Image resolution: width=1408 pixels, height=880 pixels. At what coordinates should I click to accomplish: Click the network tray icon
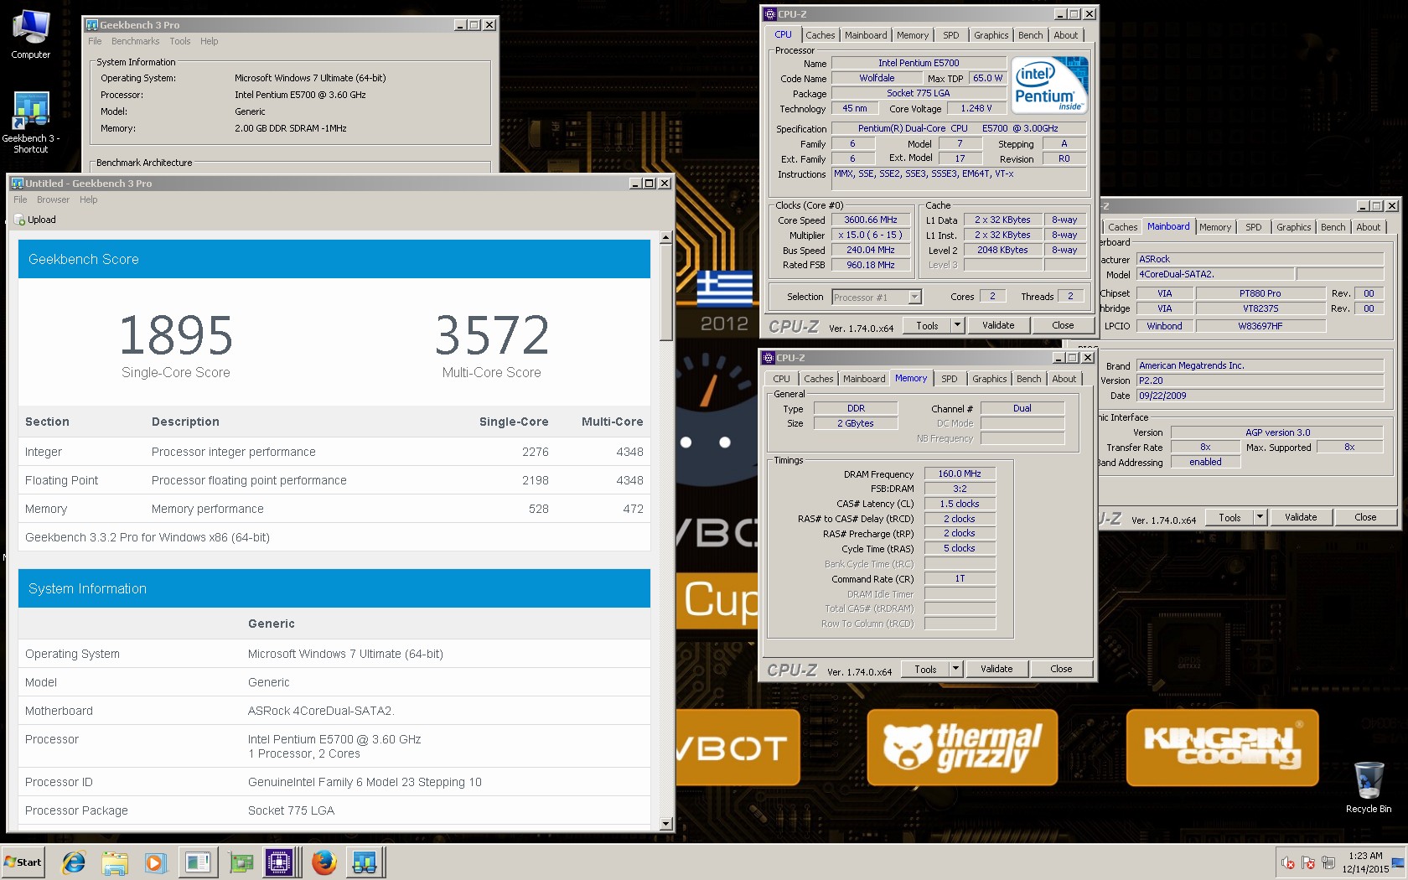tap(1328, 862)
